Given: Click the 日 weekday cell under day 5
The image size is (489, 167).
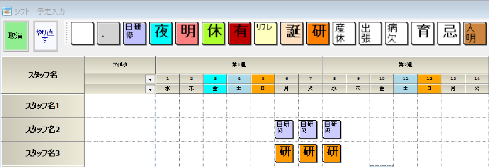Looking at the screenshot, I should [x=263, y=89].
